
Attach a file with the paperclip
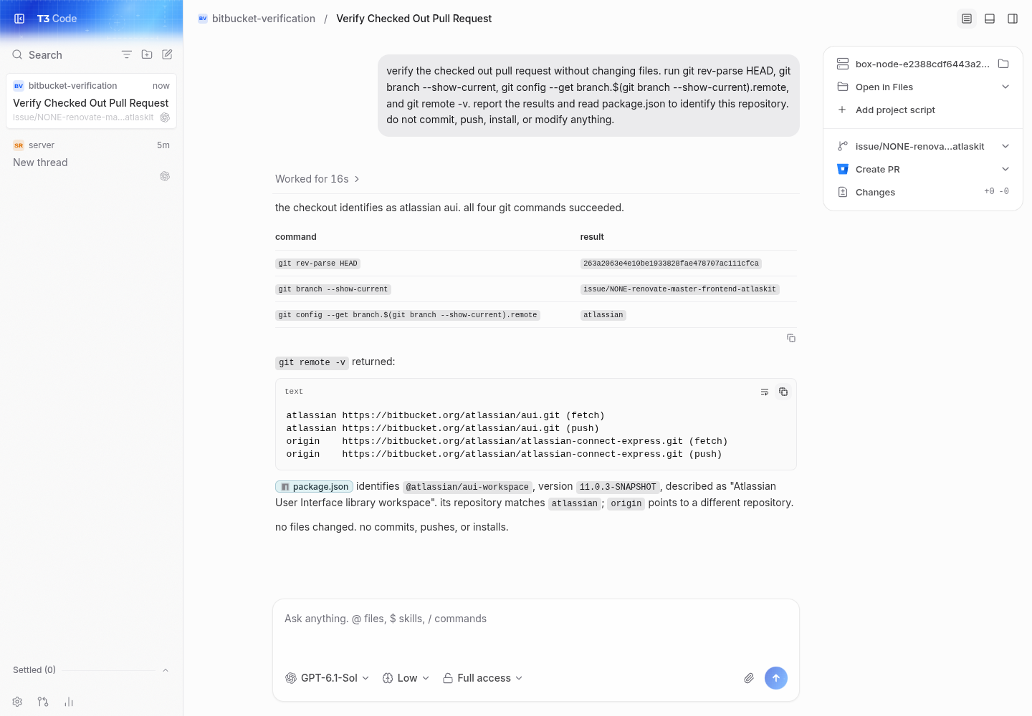[749, 678]
